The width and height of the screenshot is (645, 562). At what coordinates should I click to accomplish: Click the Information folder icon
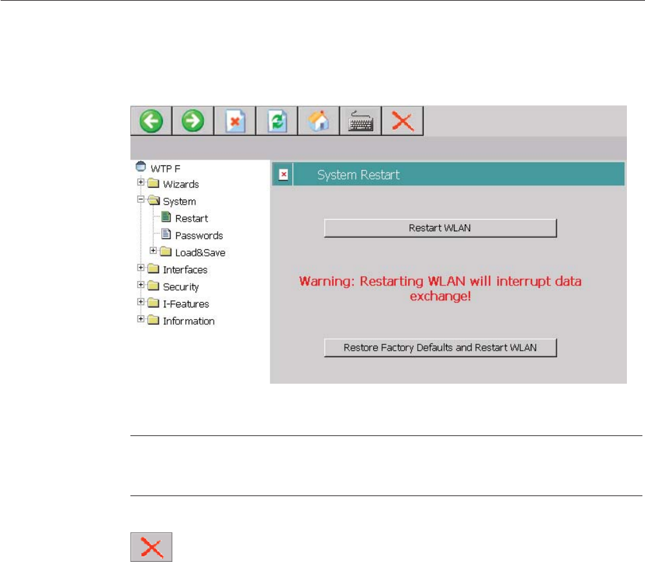coord(153,320)
